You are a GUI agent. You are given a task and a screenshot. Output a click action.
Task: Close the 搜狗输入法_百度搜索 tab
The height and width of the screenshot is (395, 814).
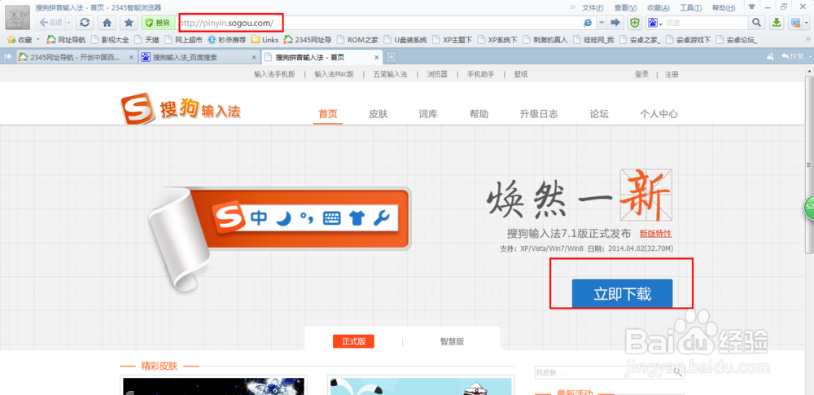click(253, 57)
